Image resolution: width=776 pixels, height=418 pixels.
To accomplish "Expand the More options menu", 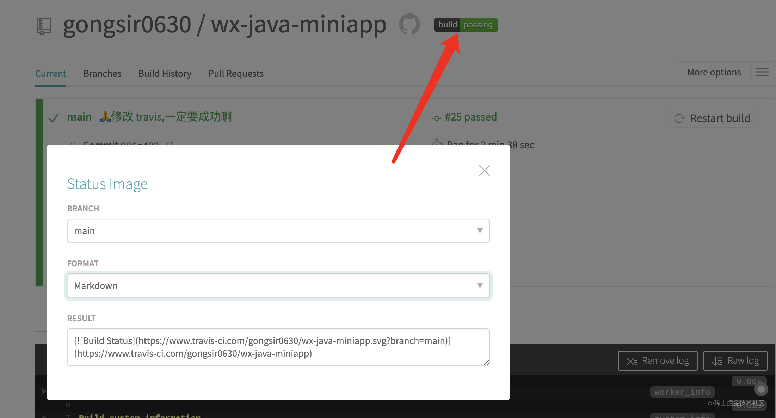I will (x=714, y=72).
